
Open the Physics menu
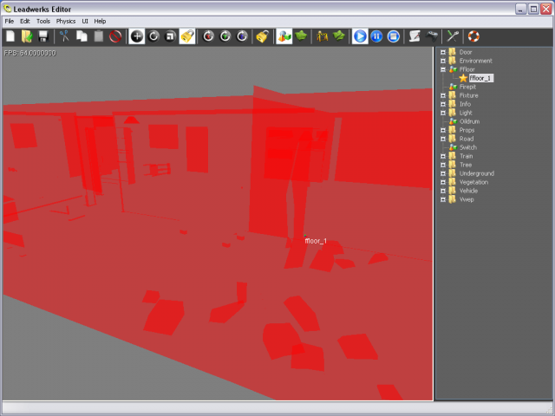point(66,21)
